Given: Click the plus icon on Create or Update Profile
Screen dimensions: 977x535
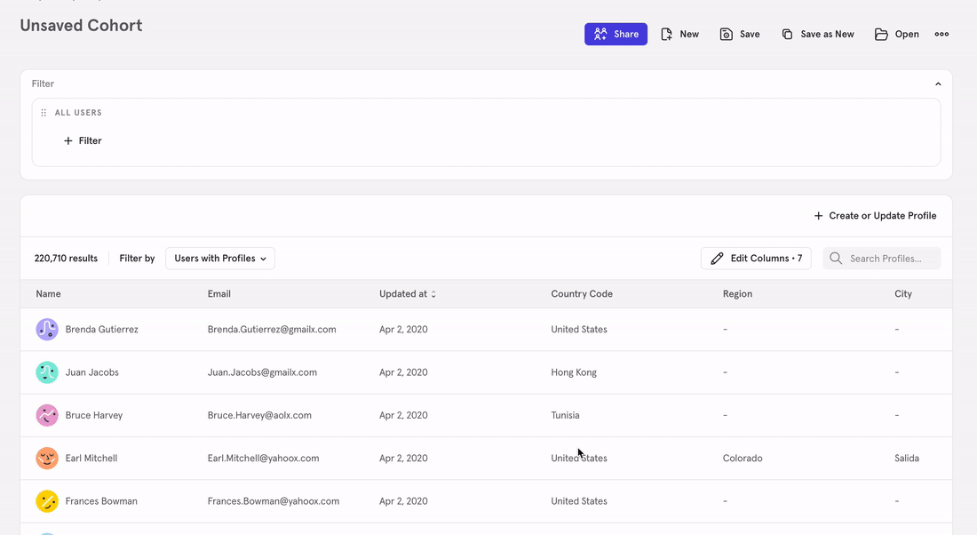Looking at the screenshot, I should (x=817, y=215).
